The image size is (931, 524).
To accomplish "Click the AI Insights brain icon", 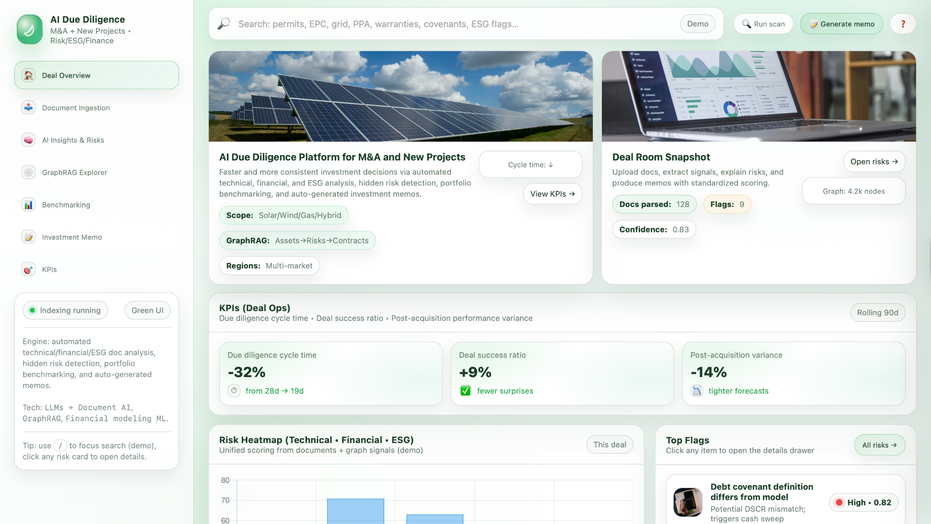I will pyautogui.click(x=28, y=140).
